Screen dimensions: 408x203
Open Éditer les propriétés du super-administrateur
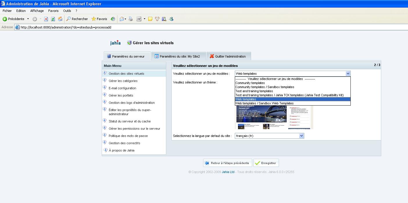pos(130,112)
